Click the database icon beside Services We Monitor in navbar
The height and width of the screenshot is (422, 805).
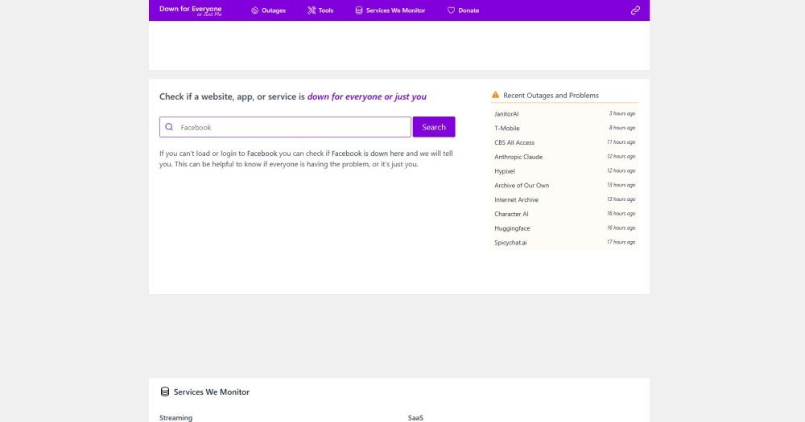click(359, 10)
